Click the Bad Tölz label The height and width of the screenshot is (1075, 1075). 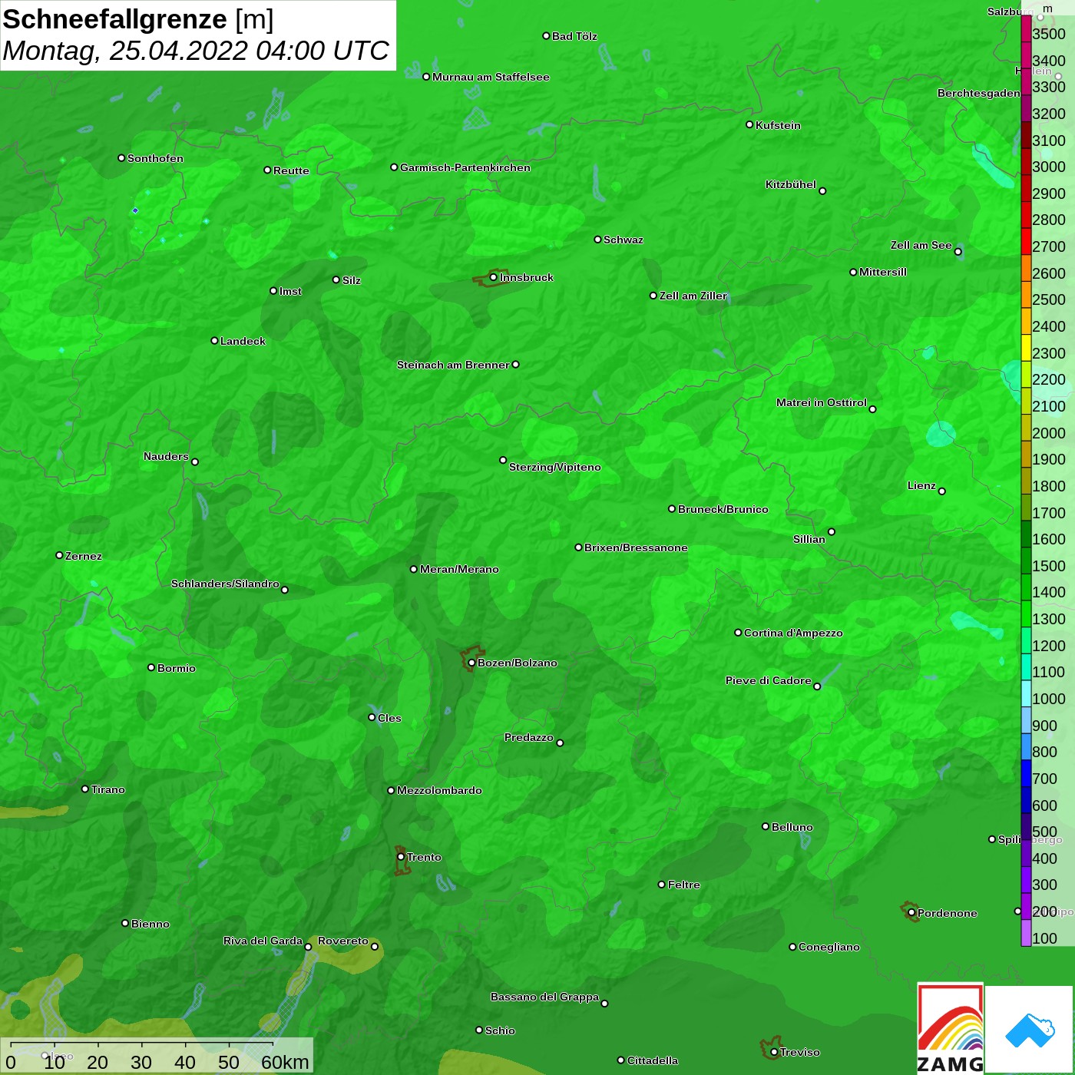[574, 36]
